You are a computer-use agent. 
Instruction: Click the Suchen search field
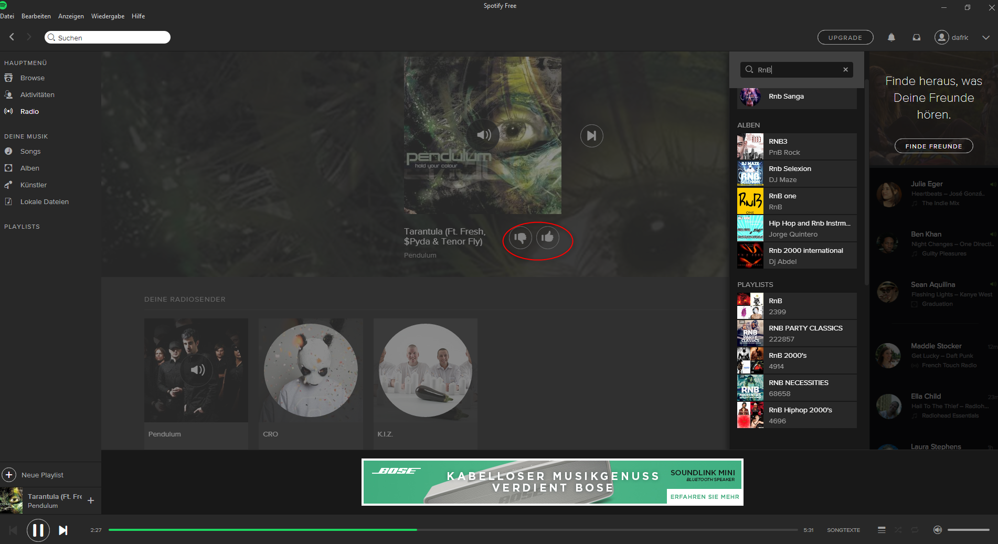[x=108, y=37]
